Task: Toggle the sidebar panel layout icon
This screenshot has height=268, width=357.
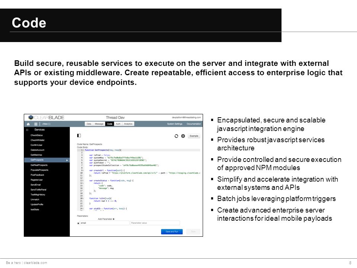Action: coord(79,135)
